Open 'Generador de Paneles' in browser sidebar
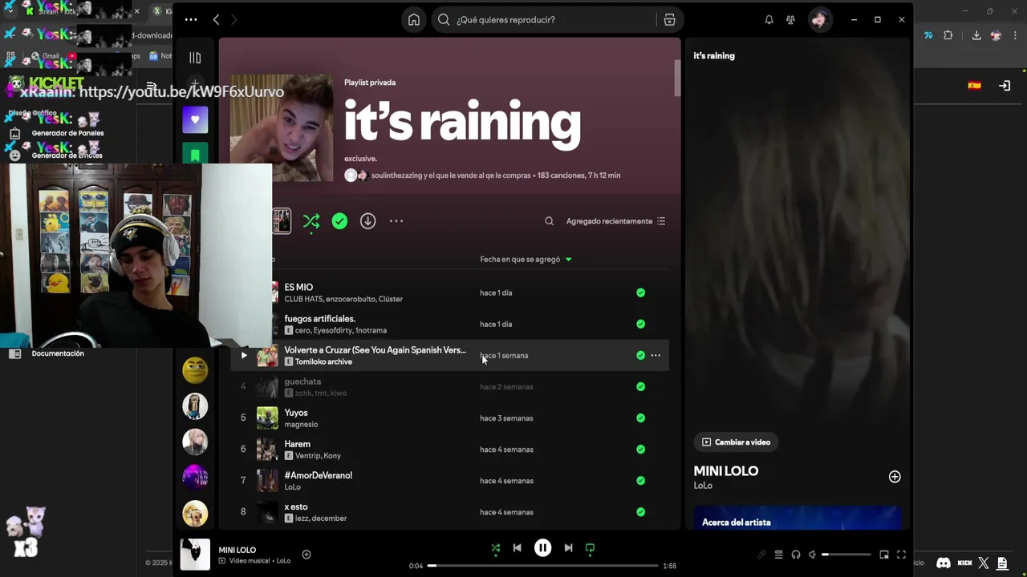This screenshot has height=577, width=1027. point(67,133)
